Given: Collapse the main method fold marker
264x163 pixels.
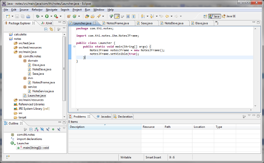Looking at the screenshot, I should click(74, 47).
